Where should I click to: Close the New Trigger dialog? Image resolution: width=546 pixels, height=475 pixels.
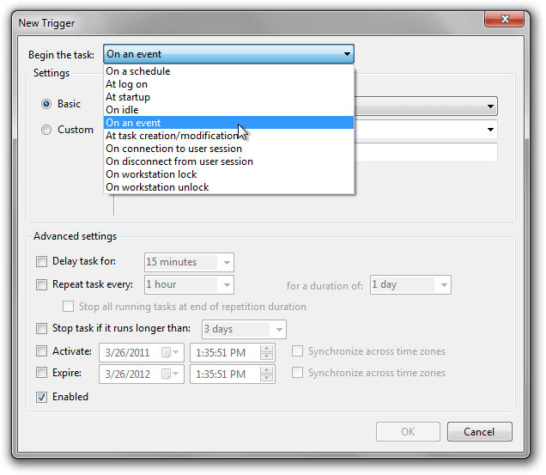[504, 19]
